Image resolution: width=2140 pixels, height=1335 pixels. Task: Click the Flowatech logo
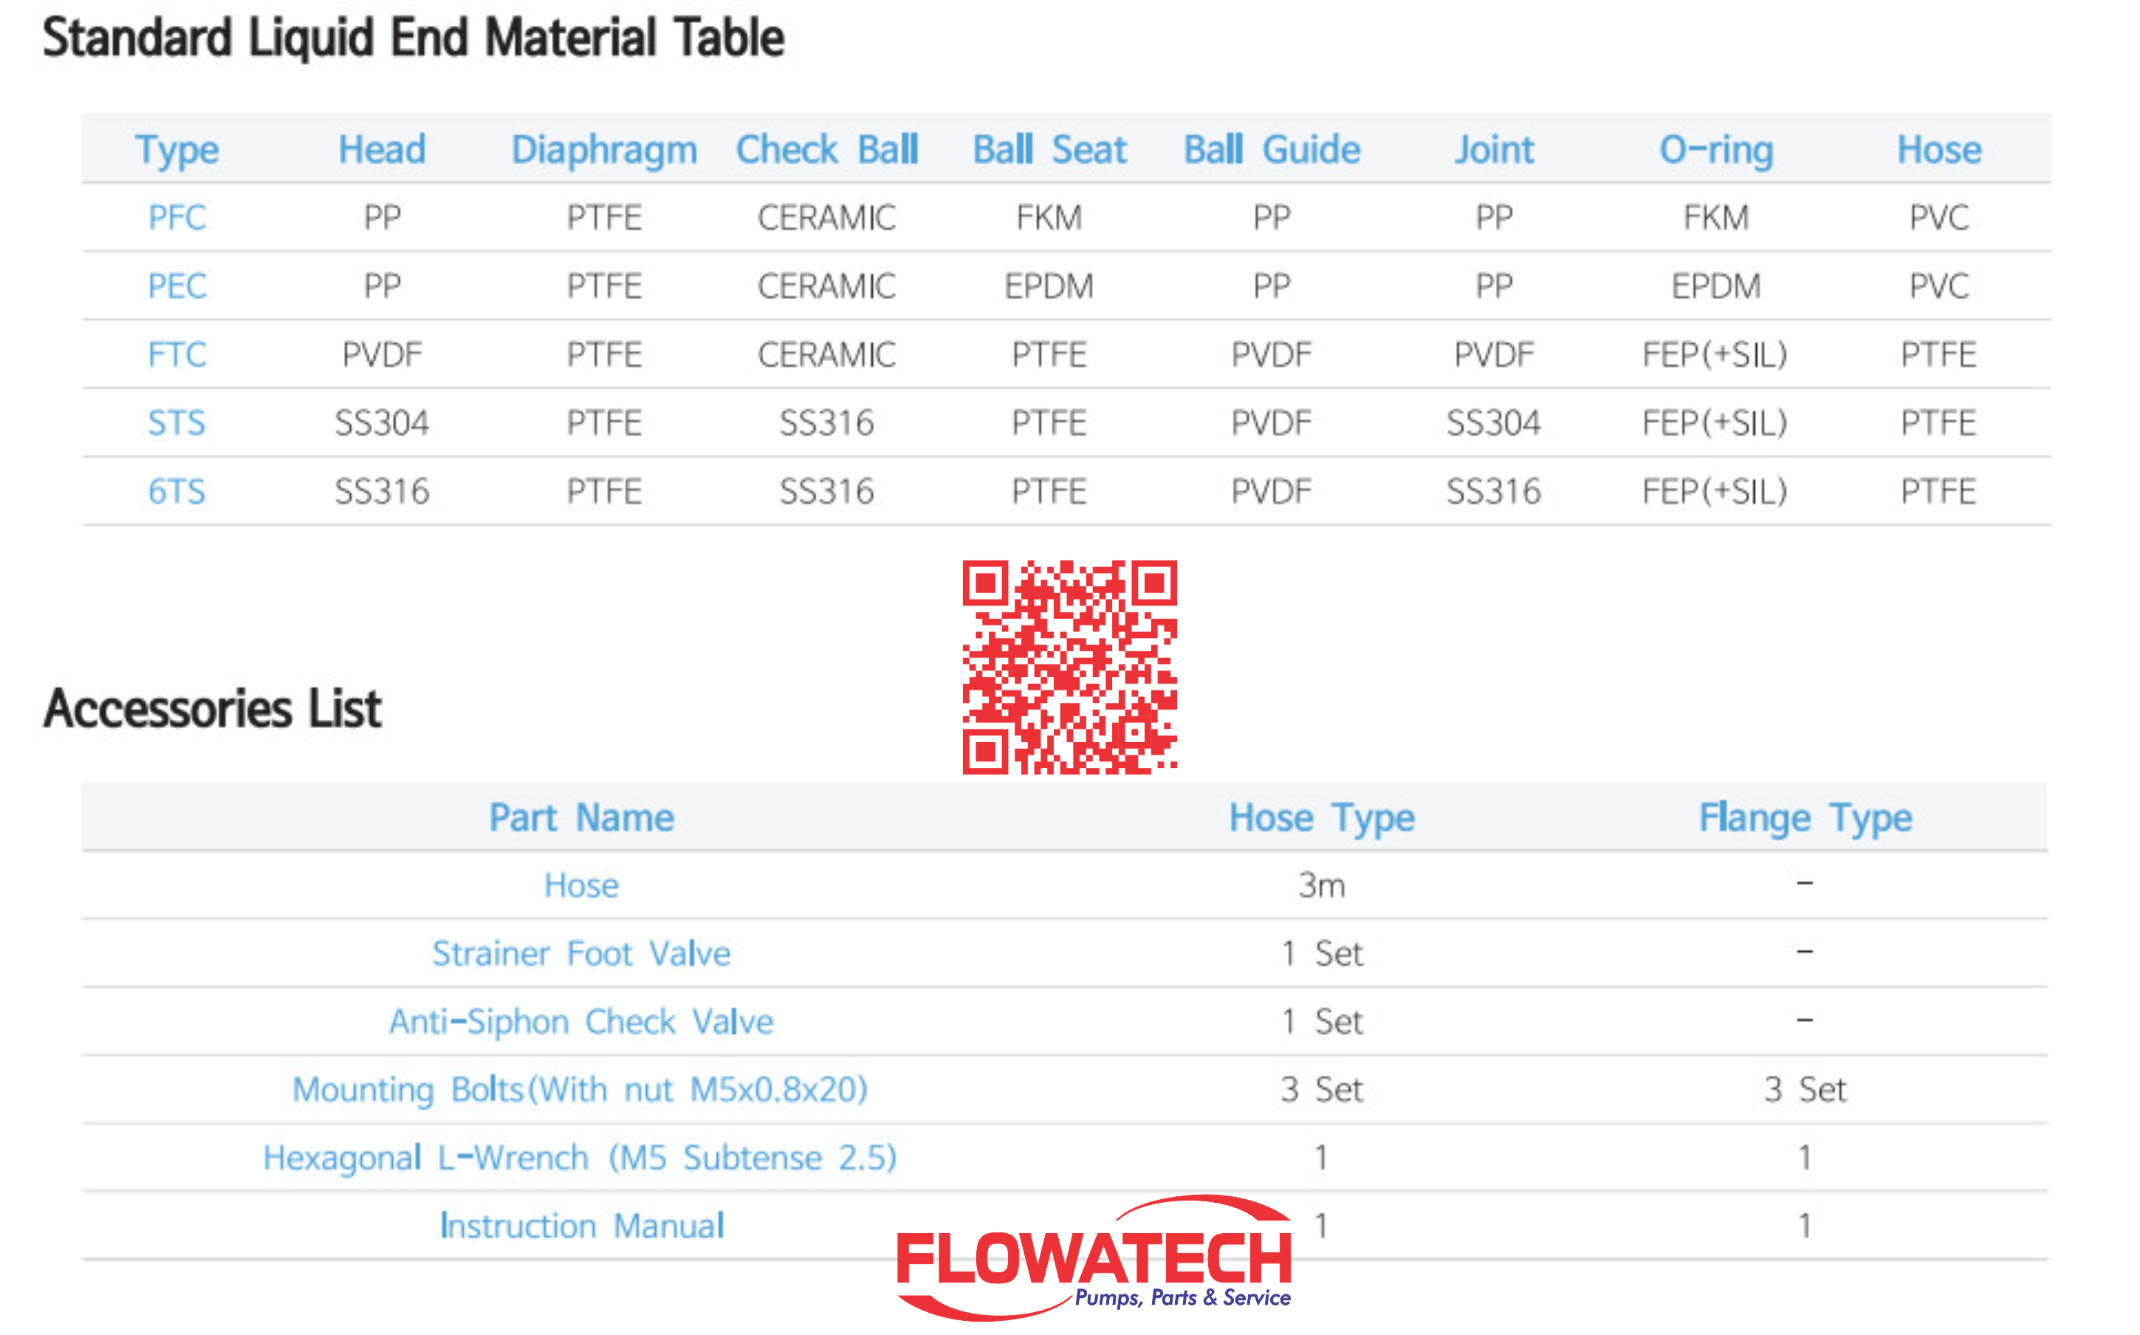pos(1094,1258)
